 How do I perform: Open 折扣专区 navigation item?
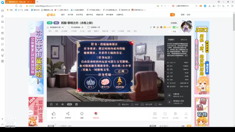[x=79, y=15]
